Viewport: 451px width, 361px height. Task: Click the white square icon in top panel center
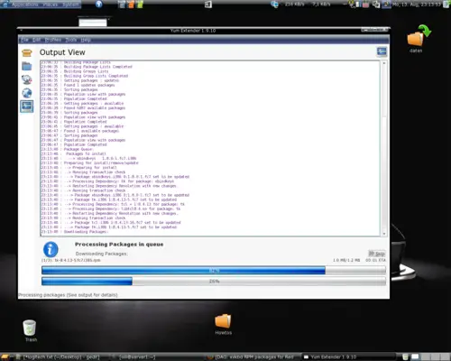coord(208,5)
